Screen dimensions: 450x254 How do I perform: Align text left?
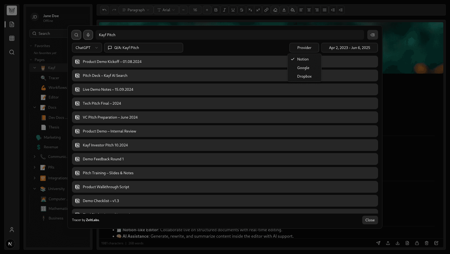301,10
